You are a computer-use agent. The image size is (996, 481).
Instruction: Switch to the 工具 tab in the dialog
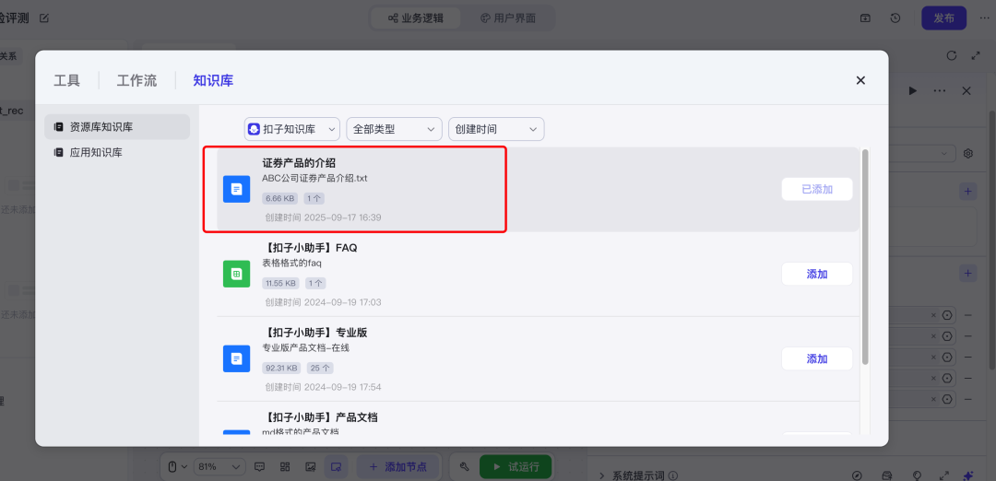(x=66, y=80)
